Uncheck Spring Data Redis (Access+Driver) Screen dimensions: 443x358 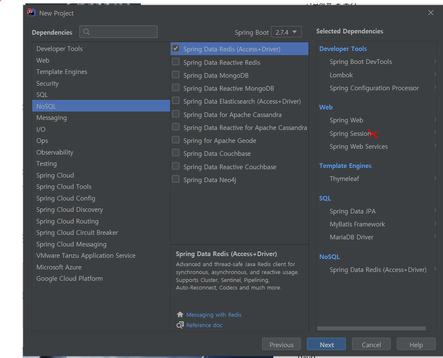[x=176, y=48]
